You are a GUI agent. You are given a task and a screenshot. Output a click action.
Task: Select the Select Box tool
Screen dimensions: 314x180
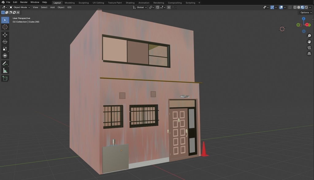(5, 20)
